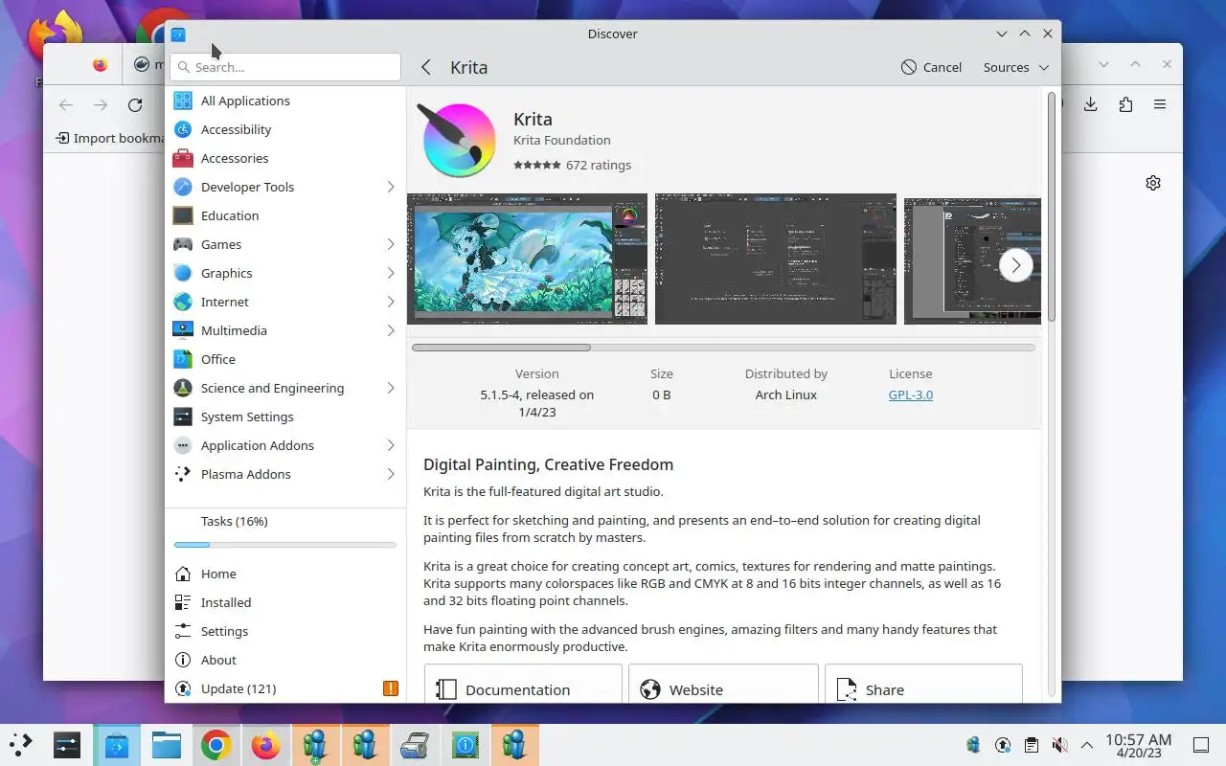Launch Chrome from the taskbar
1226x766 pixels.
(x=216, y=744)
